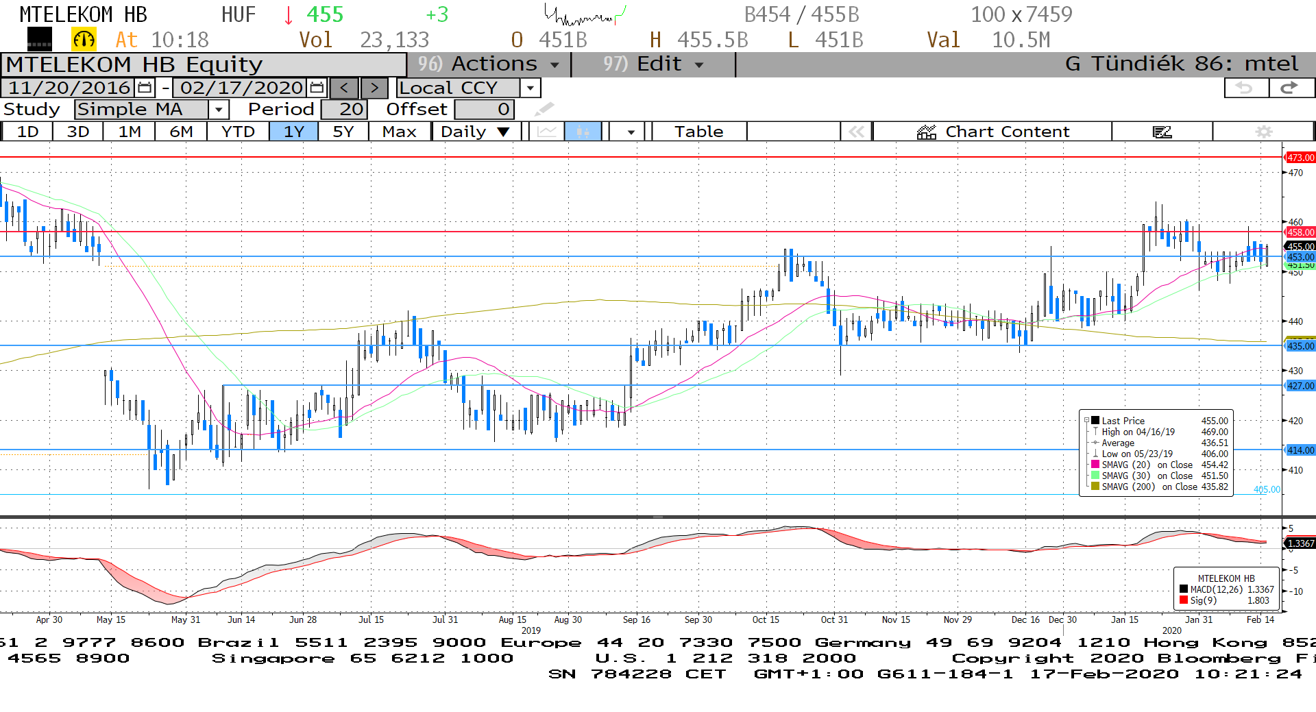Click the 405.00 annotation text

coord(1267,489)
